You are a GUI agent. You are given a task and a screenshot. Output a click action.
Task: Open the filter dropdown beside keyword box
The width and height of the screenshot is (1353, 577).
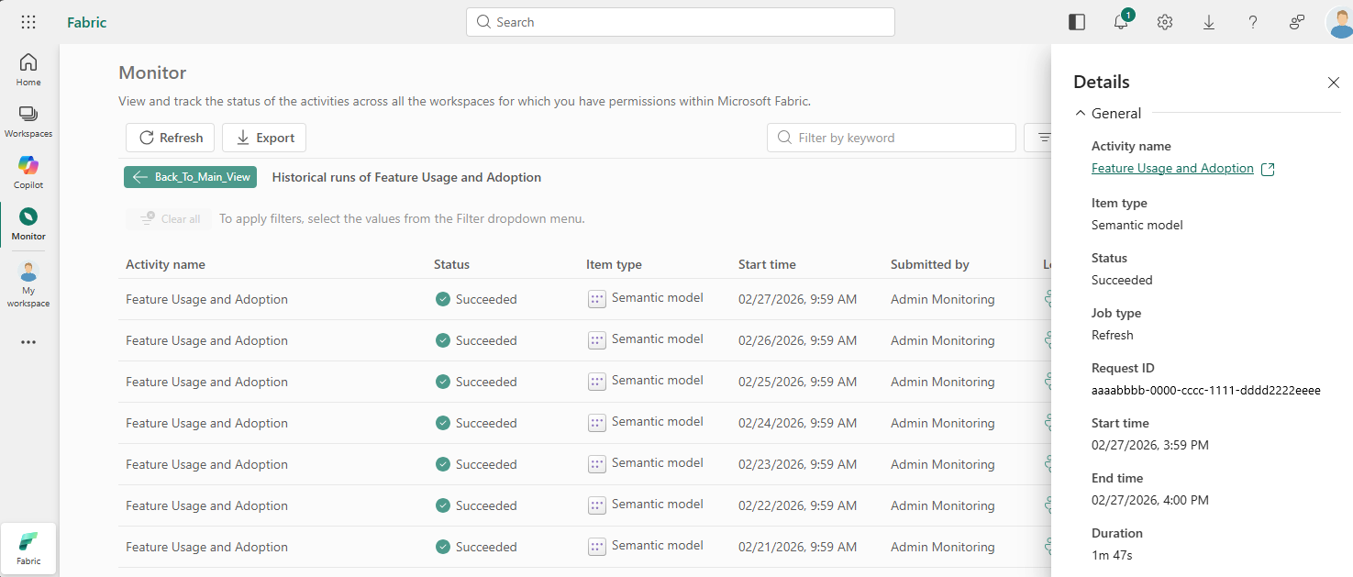1038,138
